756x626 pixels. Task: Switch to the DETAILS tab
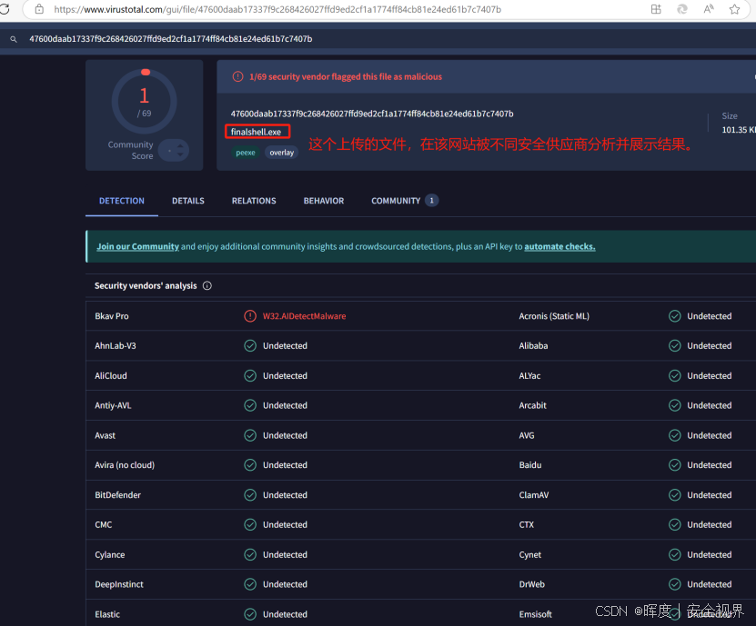click(x=188, y=201)
